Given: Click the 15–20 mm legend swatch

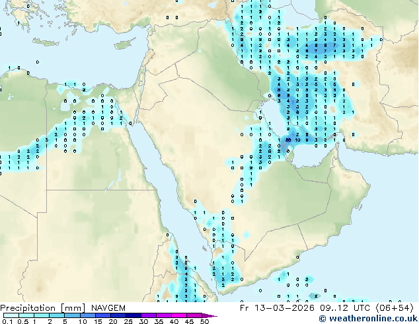Looking at the screenshot, I should click(102, 315).
